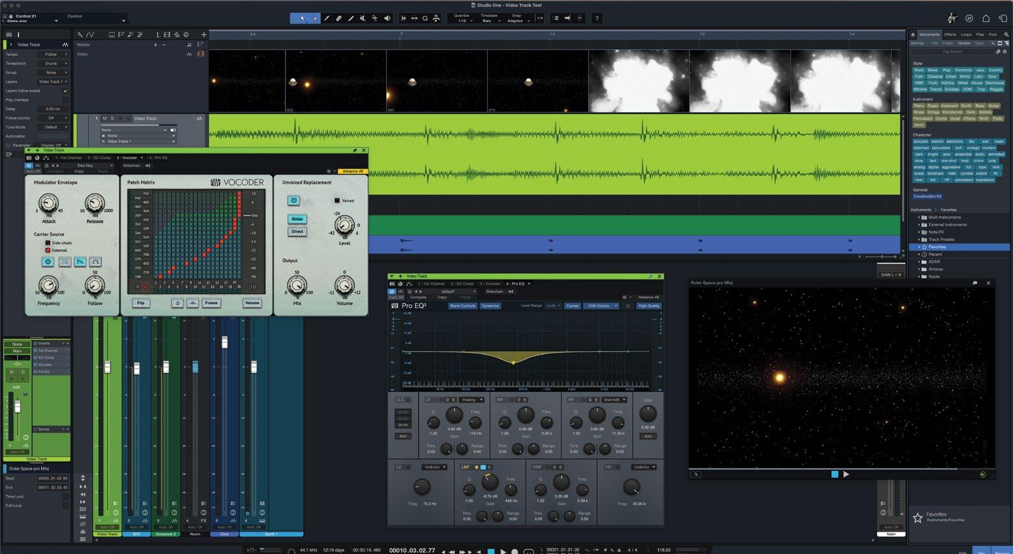Click play in the video player window

846,475
